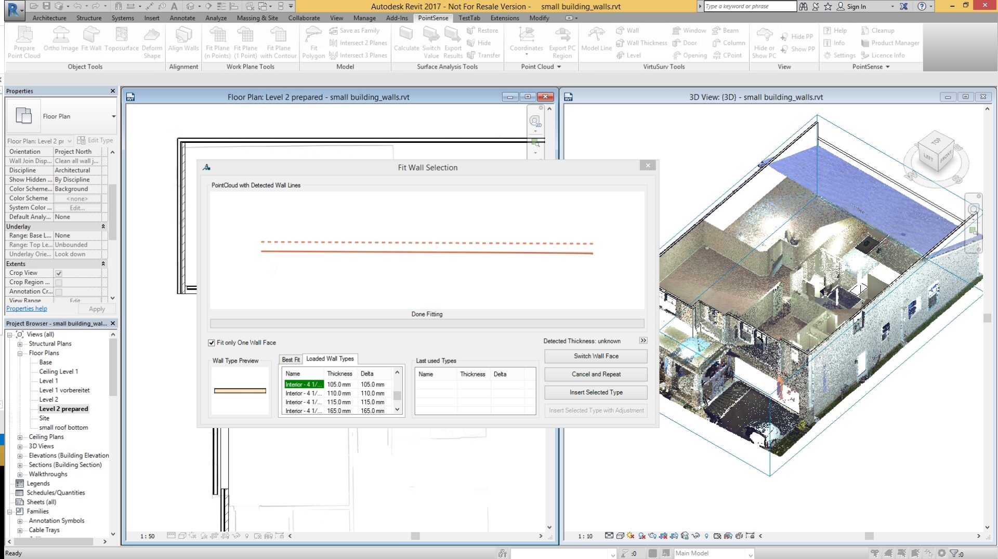
Task: Select the Loaded Wall Types tab
Action: [x=330, y=359]
